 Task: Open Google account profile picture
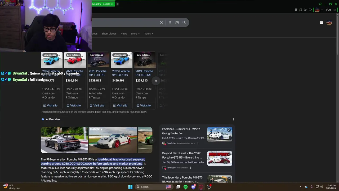coord(329,23)
